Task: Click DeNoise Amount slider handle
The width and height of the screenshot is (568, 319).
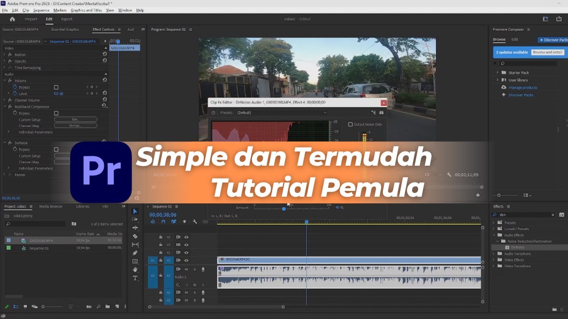Action: [x=284, y=209]
